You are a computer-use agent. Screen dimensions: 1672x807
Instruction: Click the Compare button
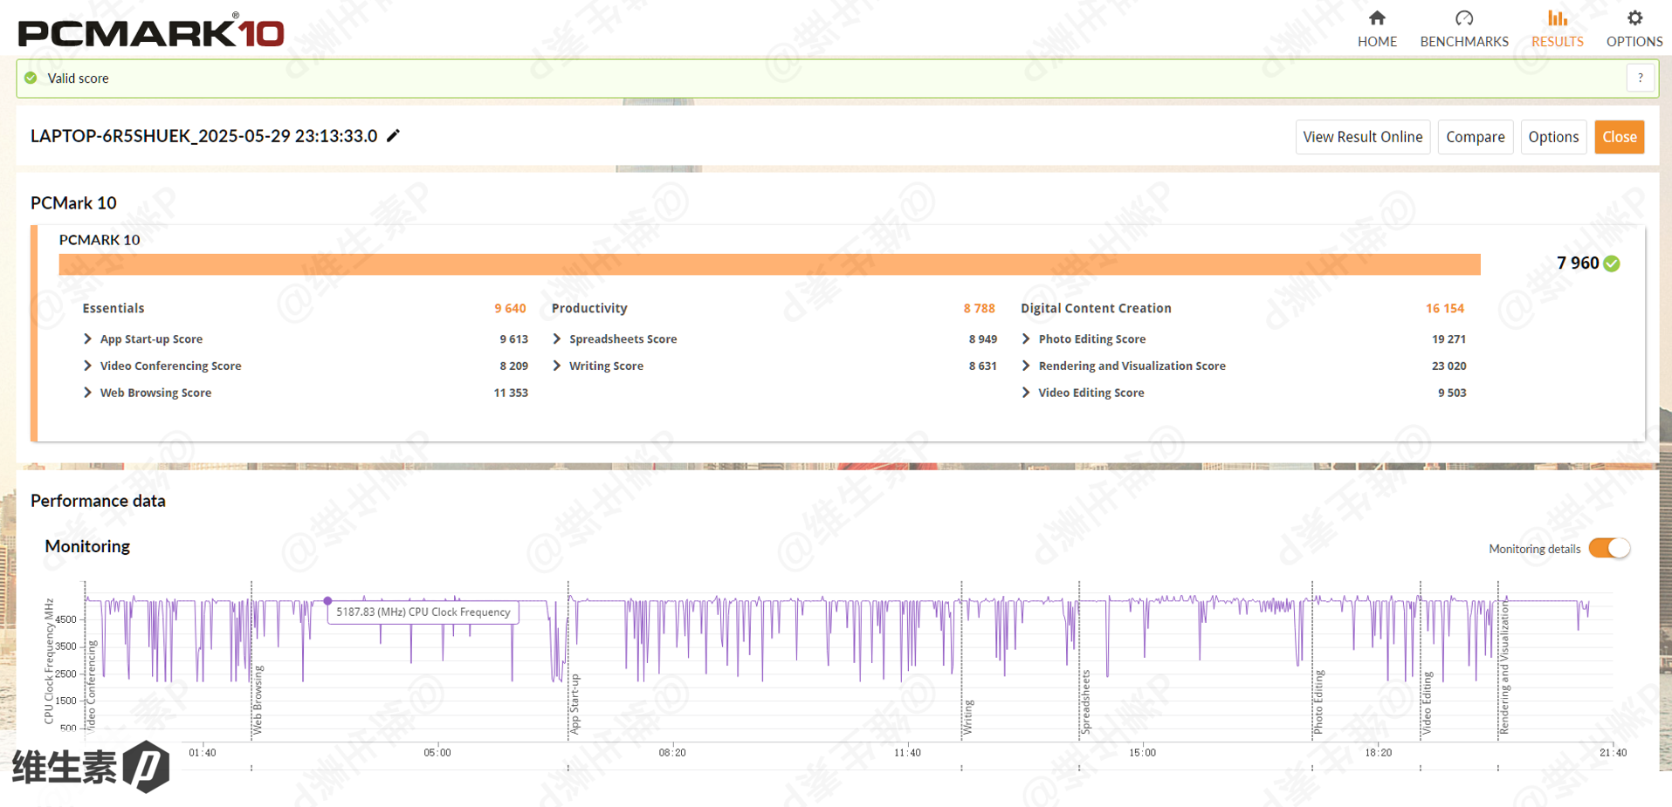[1475, 137]
